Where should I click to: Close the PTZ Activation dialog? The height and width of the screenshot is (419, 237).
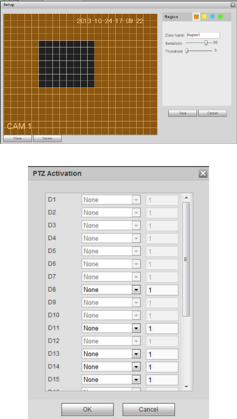point(203,174)
